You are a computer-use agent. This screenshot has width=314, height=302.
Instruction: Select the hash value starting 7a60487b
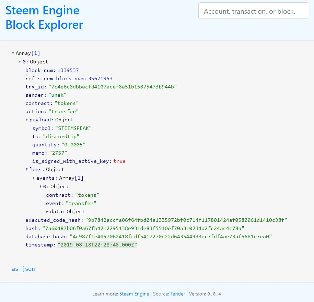143,228
